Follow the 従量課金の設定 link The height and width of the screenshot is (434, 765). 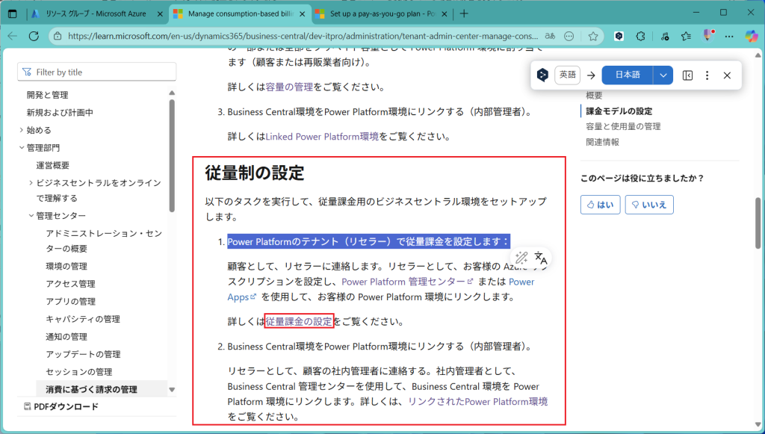point(299,321)
